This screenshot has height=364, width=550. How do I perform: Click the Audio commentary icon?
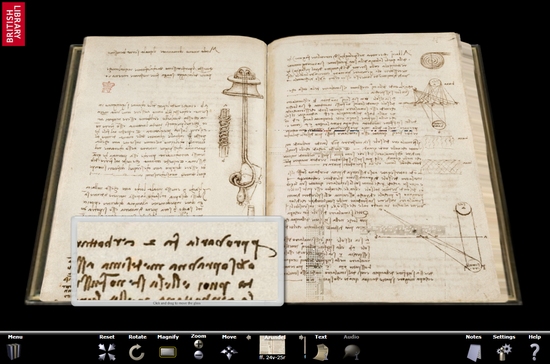[351, 352]
